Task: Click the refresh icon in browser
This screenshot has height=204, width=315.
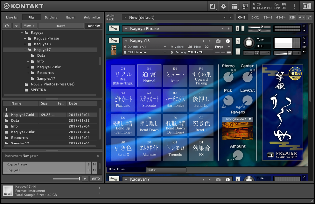Action: click(x=7, y=26)
